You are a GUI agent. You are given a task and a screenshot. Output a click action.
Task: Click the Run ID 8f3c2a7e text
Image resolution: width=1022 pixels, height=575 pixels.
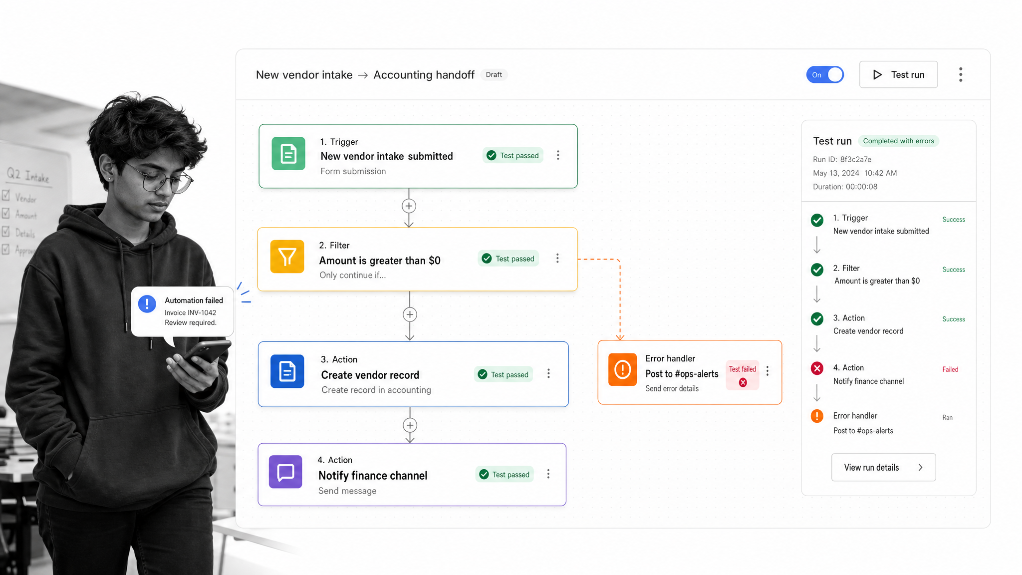coord(842,159)
